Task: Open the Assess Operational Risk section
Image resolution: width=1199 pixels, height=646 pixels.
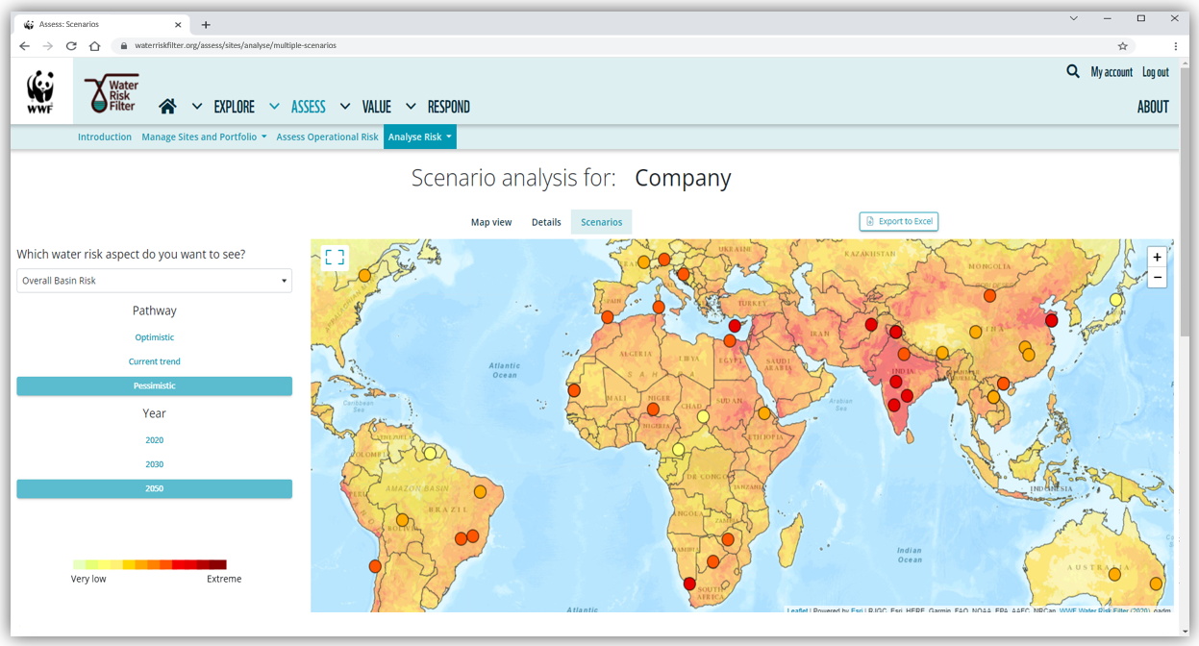Action: [x=327, y=137]
